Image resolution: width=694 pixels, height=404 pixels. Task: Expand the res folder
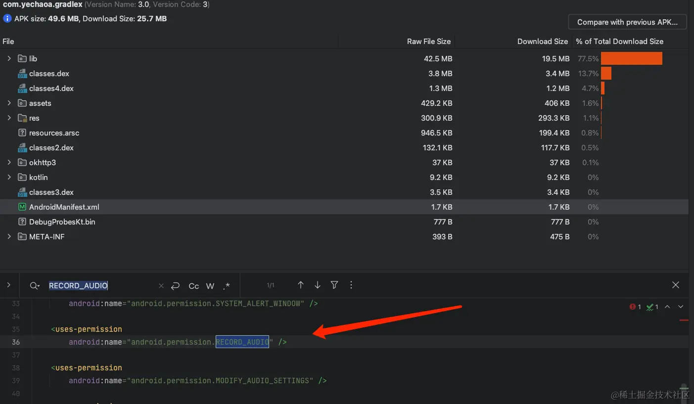tap(9, 118)
